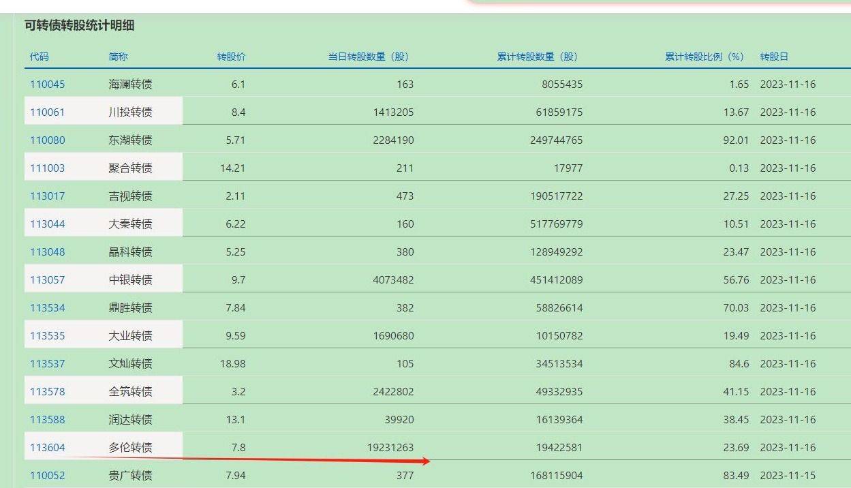851x488 pixels.
Task: Select bond name 多伦转债
Action: pos(130,448)
